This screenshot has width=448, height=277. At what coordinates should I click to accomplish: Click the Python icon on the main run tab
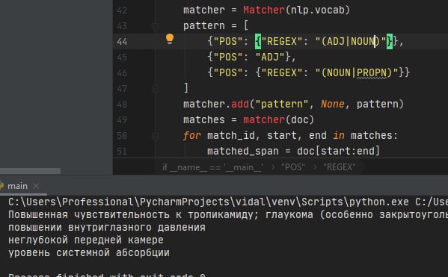point(1,186)
